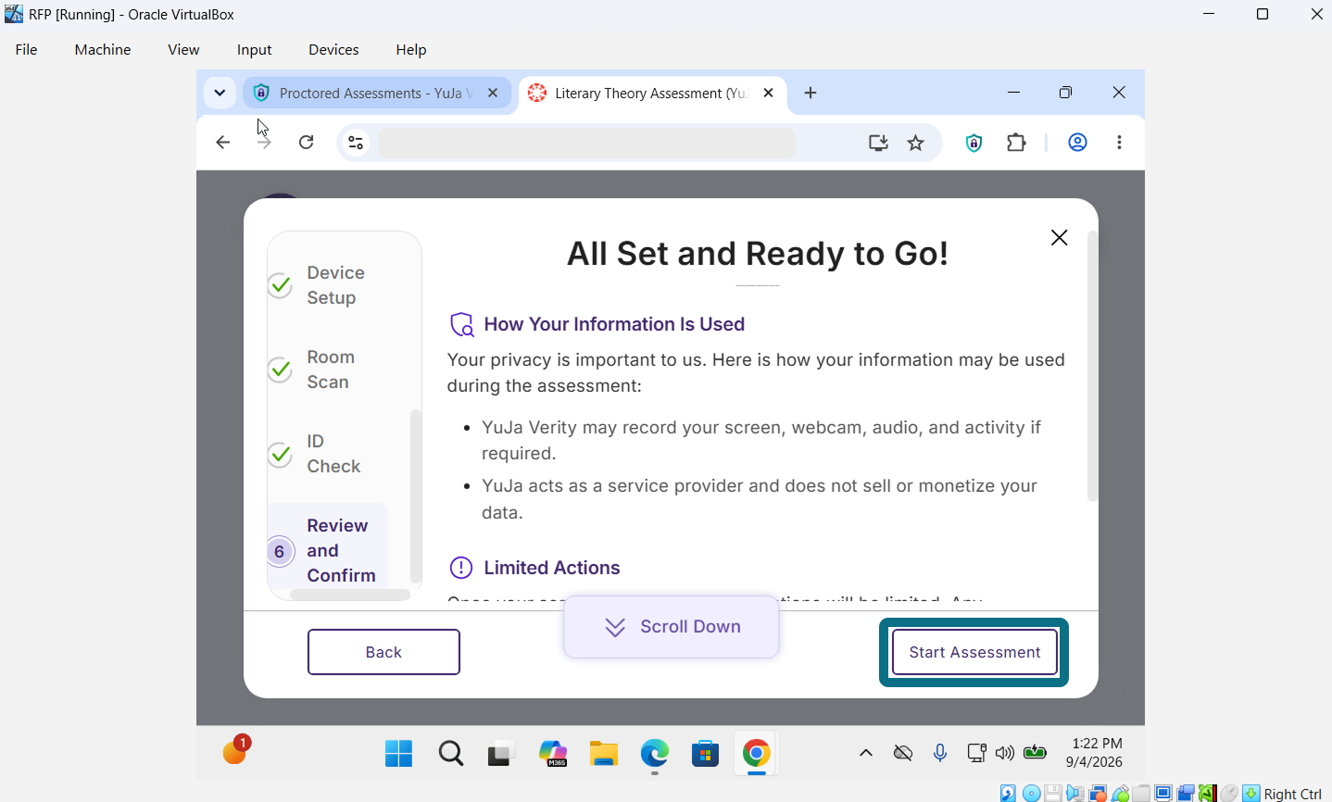Click the privacy shield icon beside How Your Information Is Used
This screenshot has width=1332, height=802.
pos(461,324)
